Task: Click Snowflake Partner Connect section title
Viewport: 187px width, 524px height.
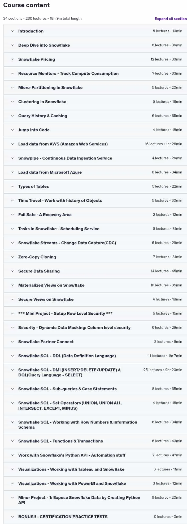Action: pos(46,342)
